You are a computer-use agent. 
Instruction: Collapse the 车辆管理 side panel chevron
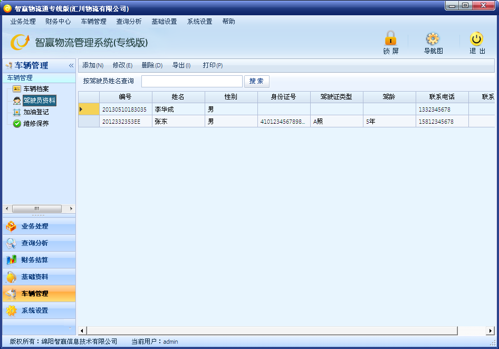(x=71, y=65)
